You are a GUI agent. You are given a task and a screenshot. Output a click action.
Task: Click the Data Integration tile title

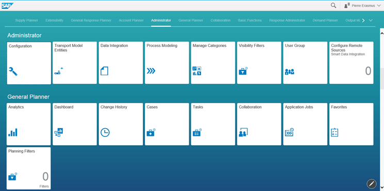tap(114, 46)
